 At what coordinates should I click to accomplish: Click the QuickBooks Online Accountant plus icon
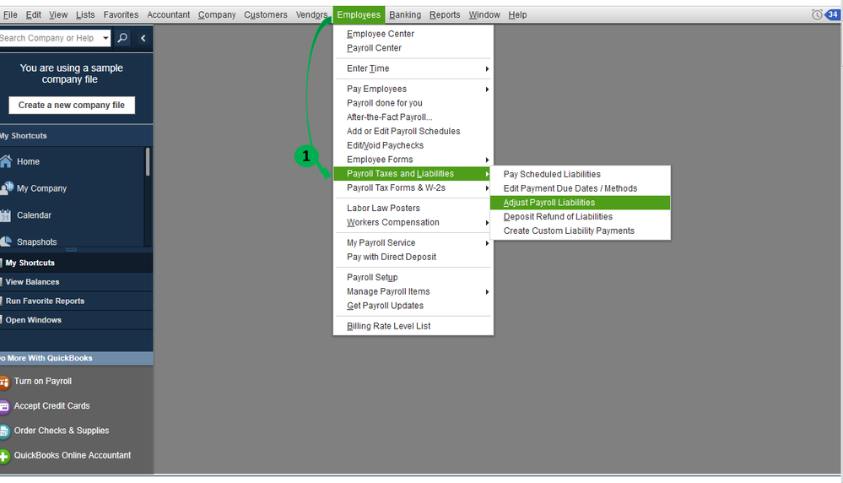tap(4, 456)
